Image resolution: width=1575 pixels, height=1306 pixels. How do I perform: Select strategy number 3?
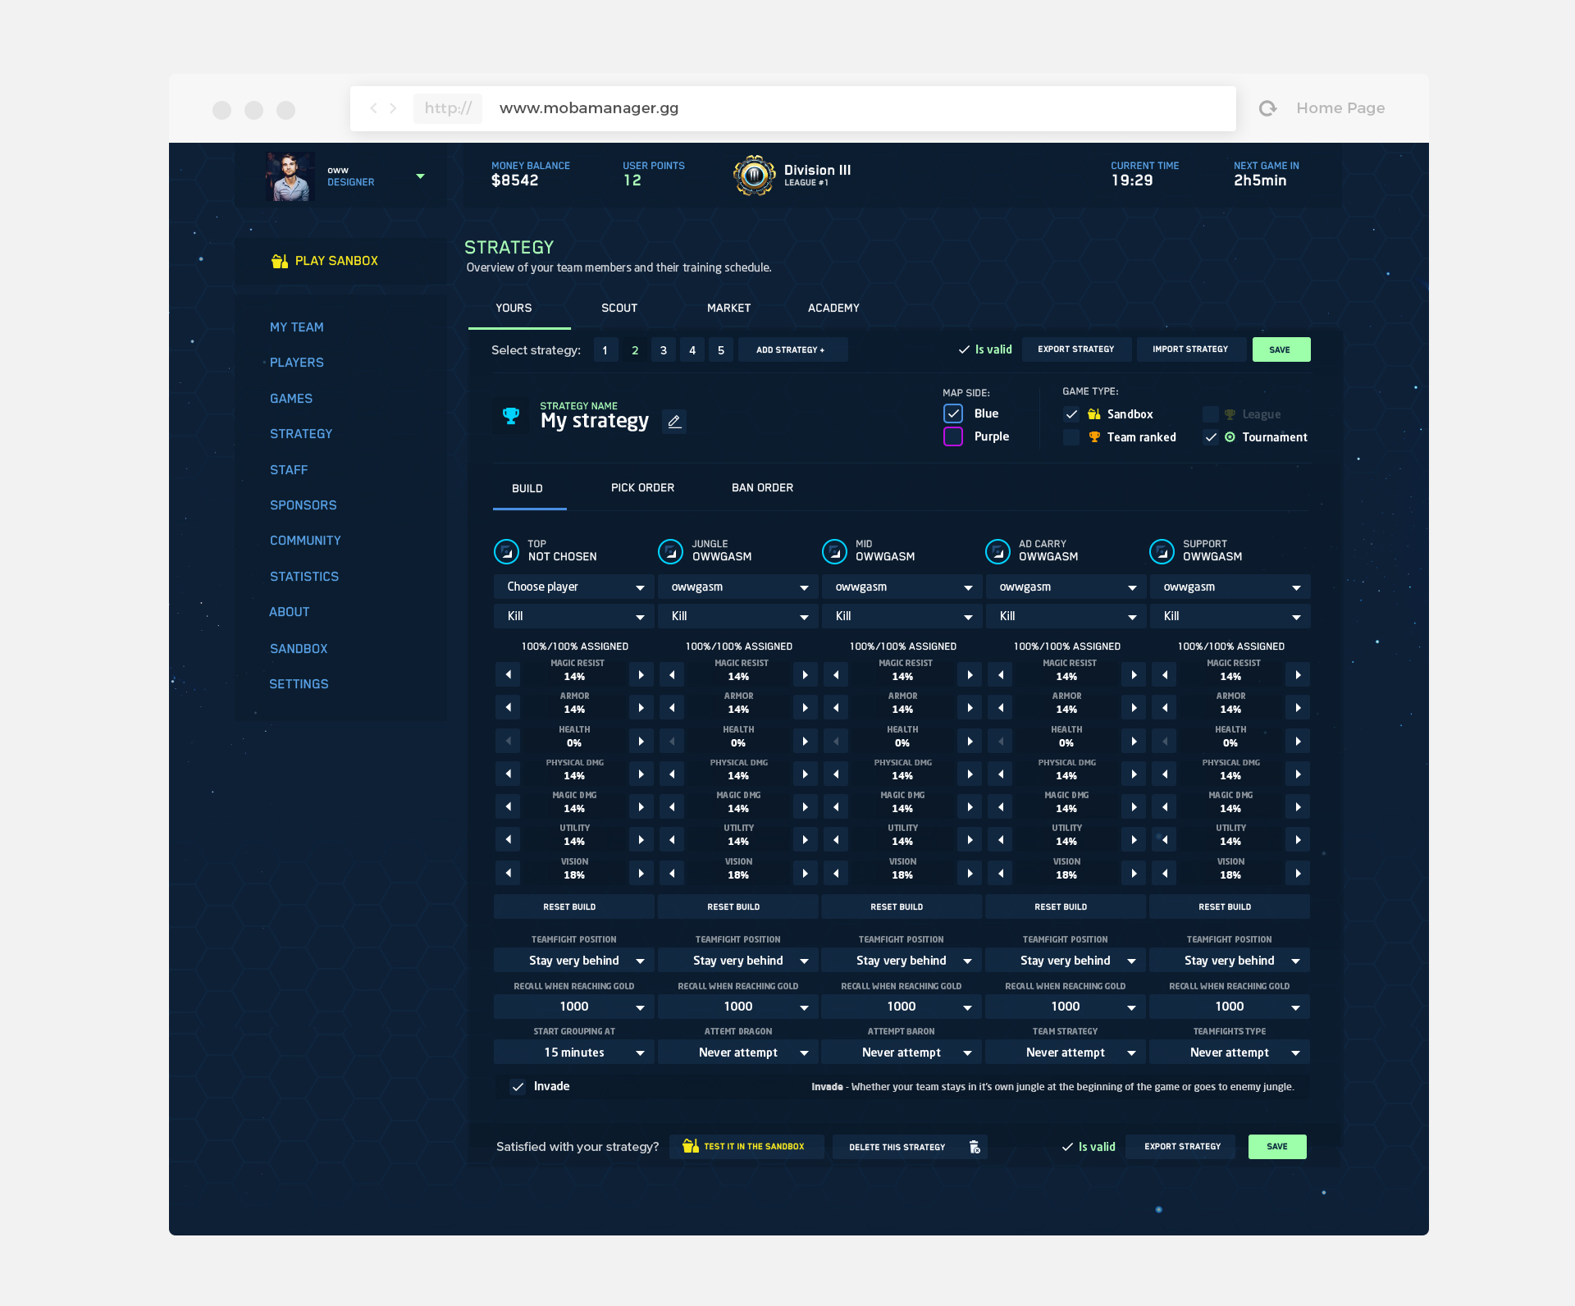(x=663, y=350)
